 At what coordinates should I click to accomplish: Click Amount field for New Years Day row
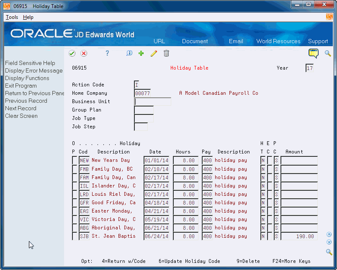tap(299, 161)
